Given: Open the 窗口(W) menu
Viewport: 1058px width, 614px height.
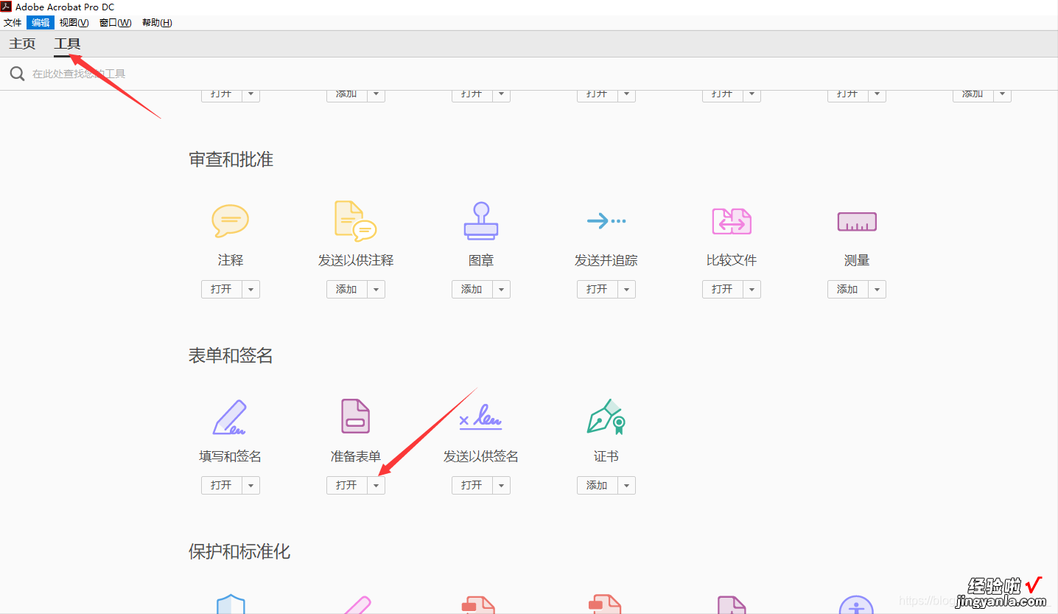Looking at the screenshot, I should [116, 23].
